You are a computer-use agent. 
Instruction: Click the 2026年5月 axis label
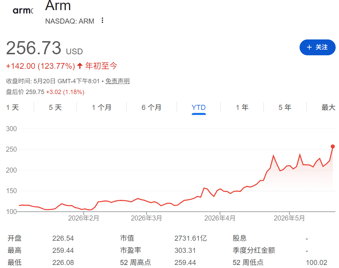tap(289, 218)
